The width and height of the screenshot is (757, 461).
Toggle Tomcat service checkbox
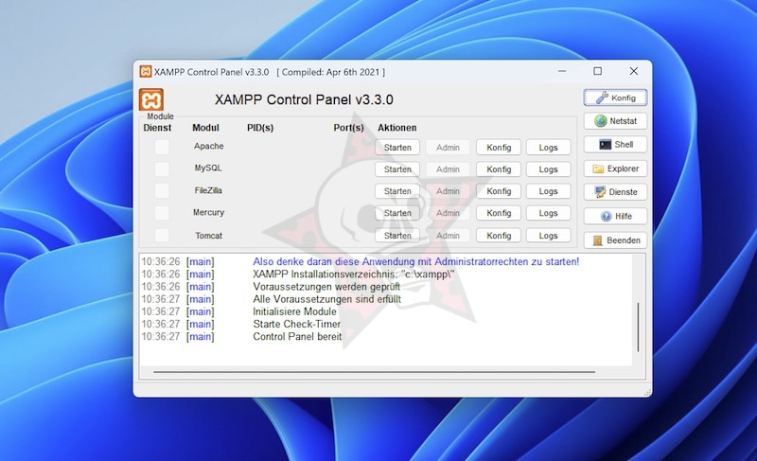(162, 235)
